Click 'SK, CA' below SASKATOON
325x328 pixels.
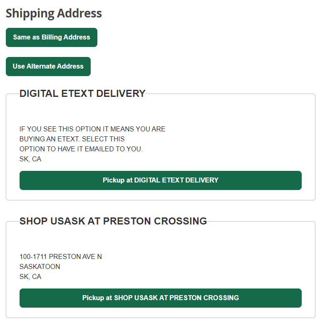(x=30, y=276)
